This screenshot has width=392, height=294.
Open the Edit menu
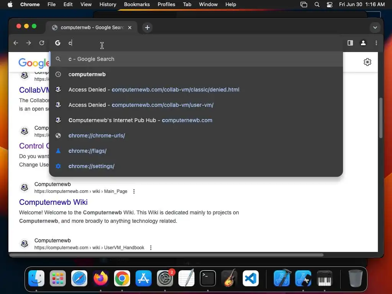click(68, 5)
